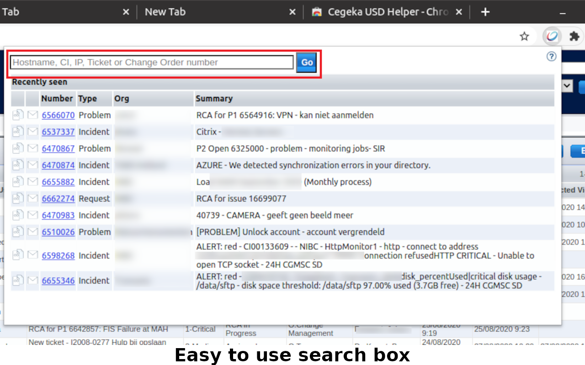Click the copy icon for ticket 6470867
The image size is (585, 365).
point(18,148)
